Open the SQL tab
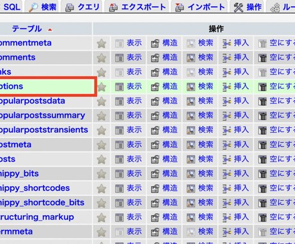Image resolution: width=295 pixels, height=244 pixels. click(x=12, y=7)
